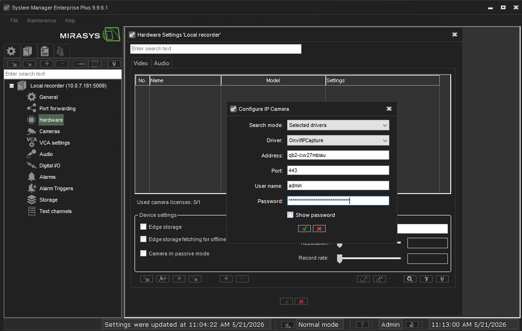522x331 pixels.
Task: Open the File menu
Action: click(x=14, y=20)
